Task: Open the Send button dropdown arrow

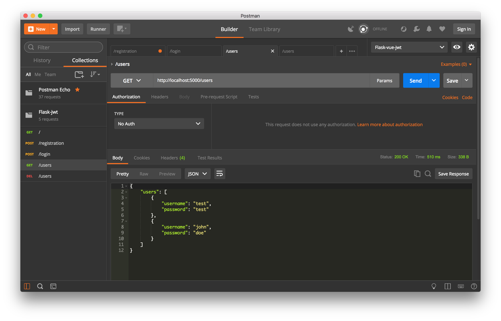Action: pos(434,81)
